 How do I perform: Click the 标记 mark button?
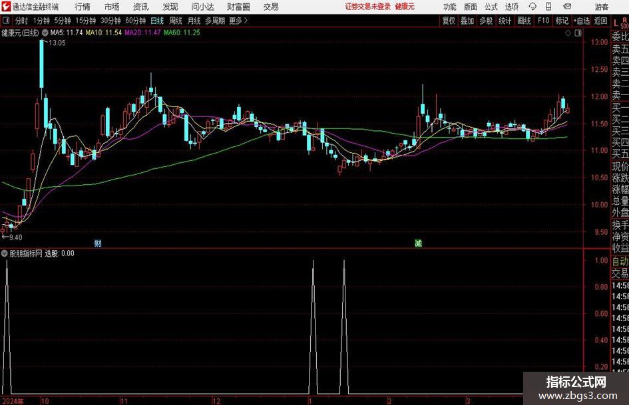coord(562,21)
